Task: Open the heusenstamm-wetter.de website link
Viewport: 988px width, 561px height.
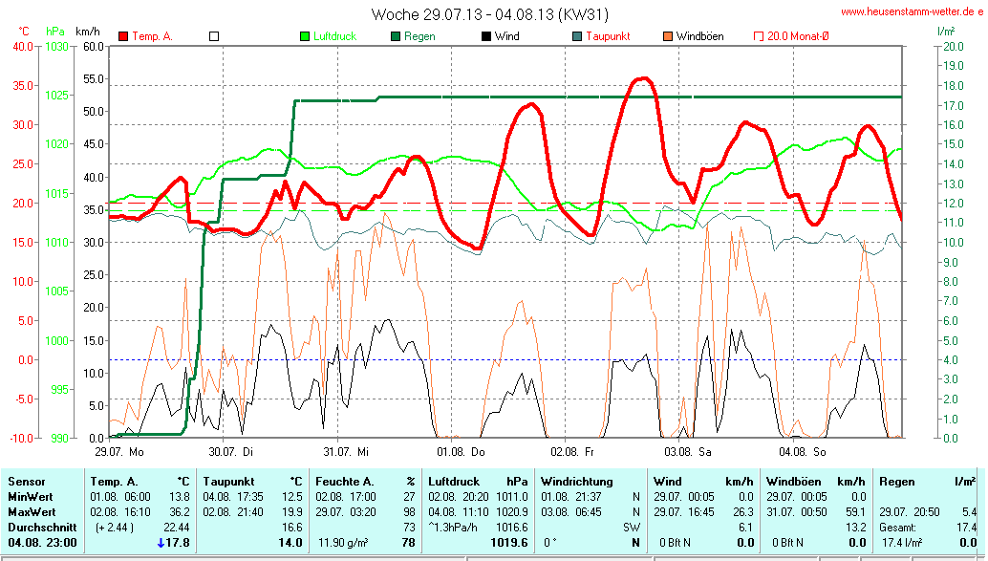Action: (x=912, y=11)
